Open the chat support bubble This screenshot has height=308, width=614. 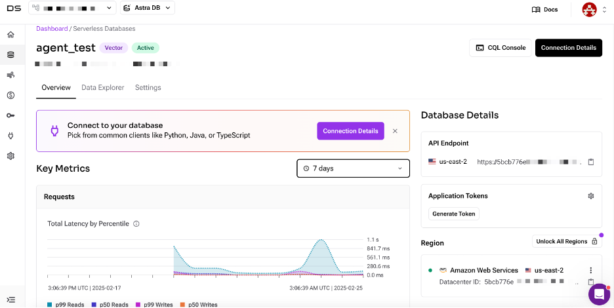600,294
